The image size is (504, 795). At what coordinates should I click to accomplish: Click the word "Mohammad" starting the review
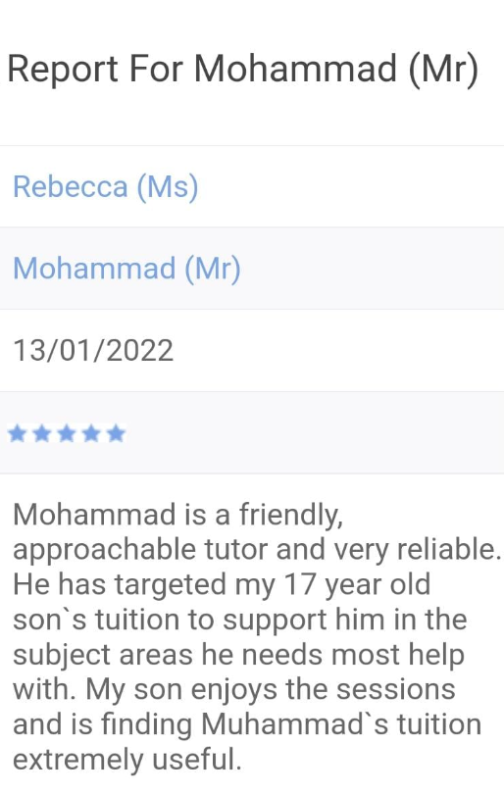94,514
